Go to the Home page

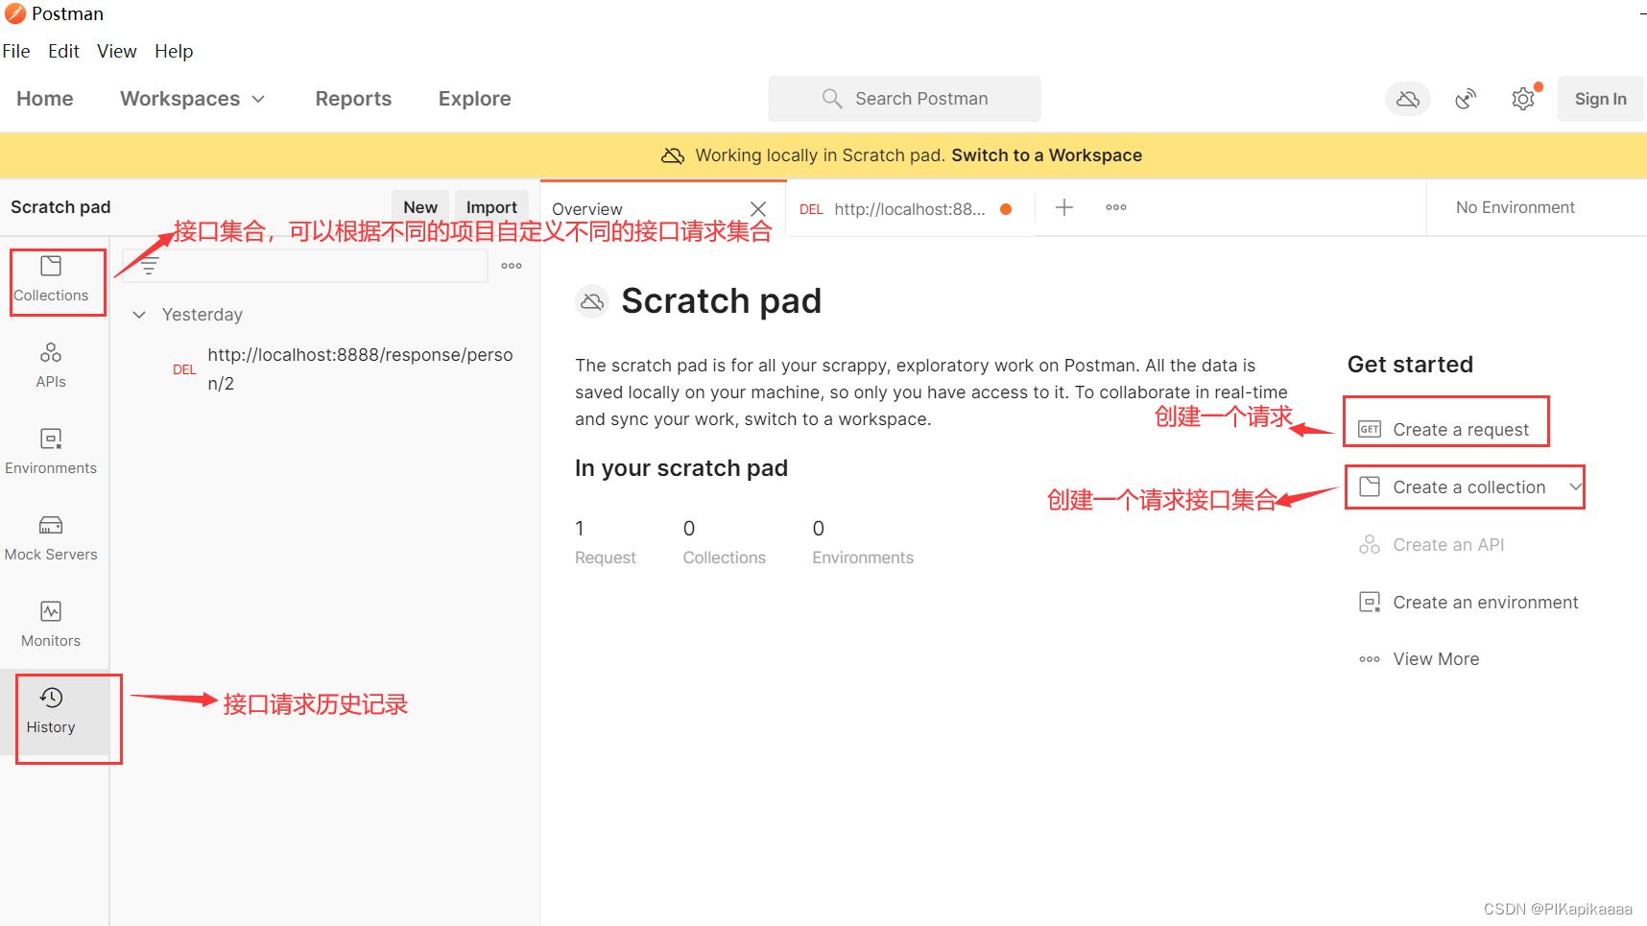(45, 99)
